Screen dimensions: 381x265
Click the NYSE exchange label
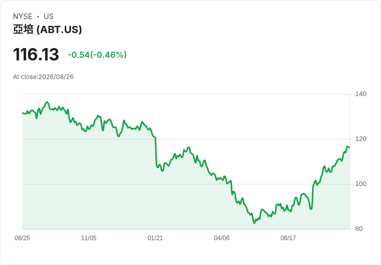tap(23, 17)
